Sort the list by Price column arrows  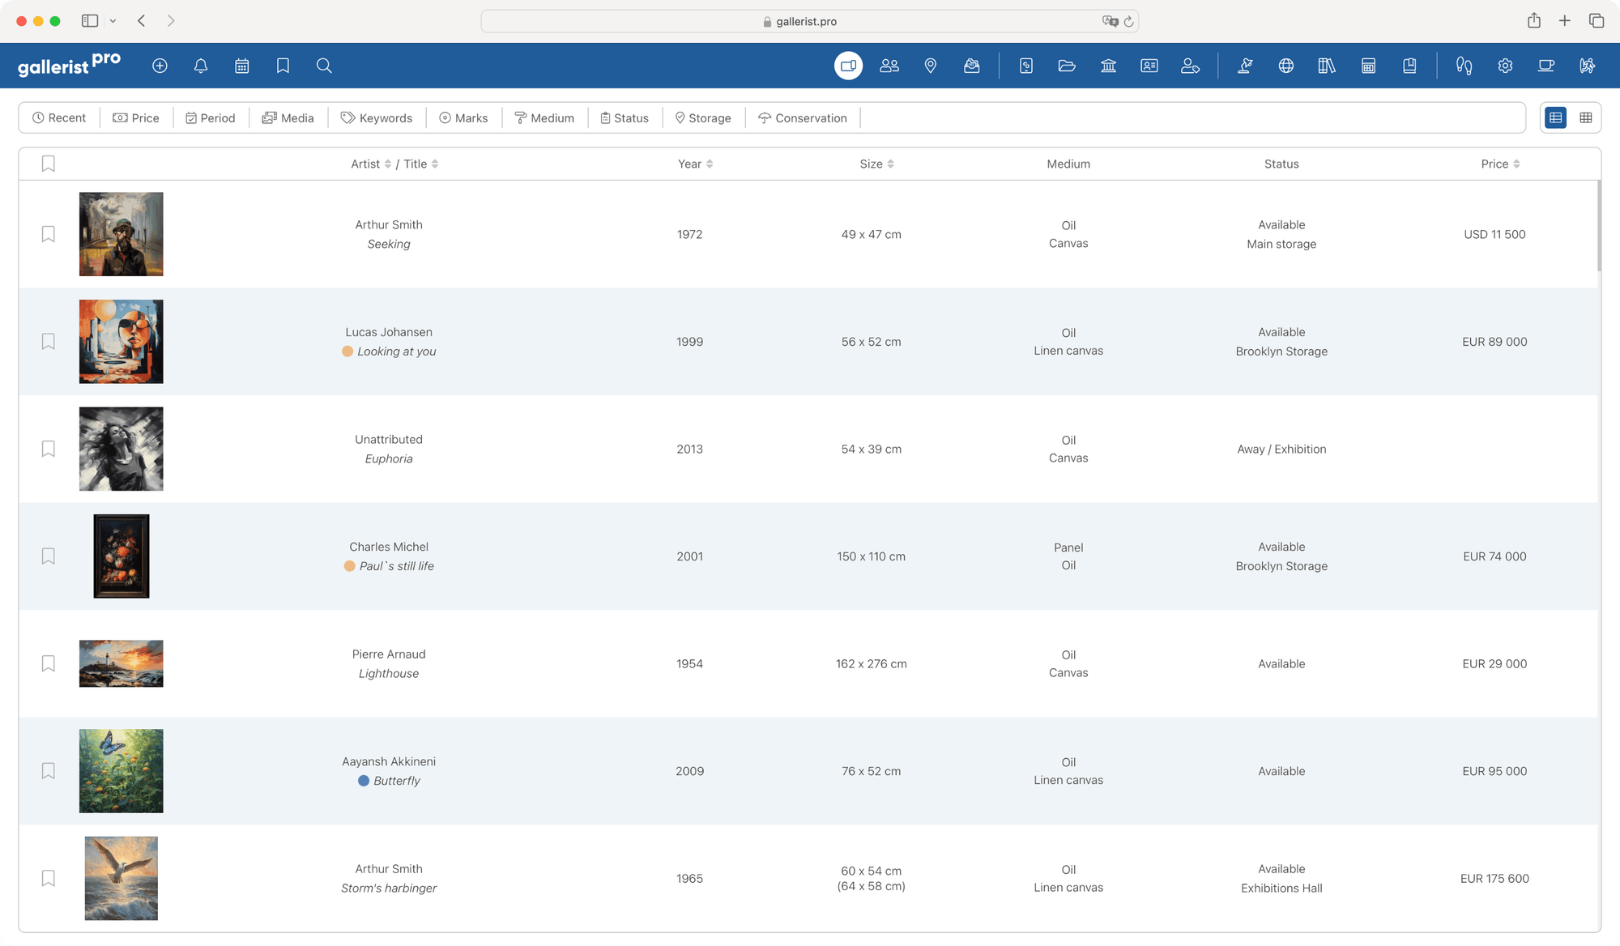point(1516,164)
